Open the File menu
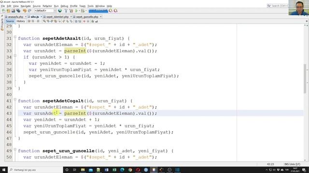The image size is (309, 173). [3, 6]
